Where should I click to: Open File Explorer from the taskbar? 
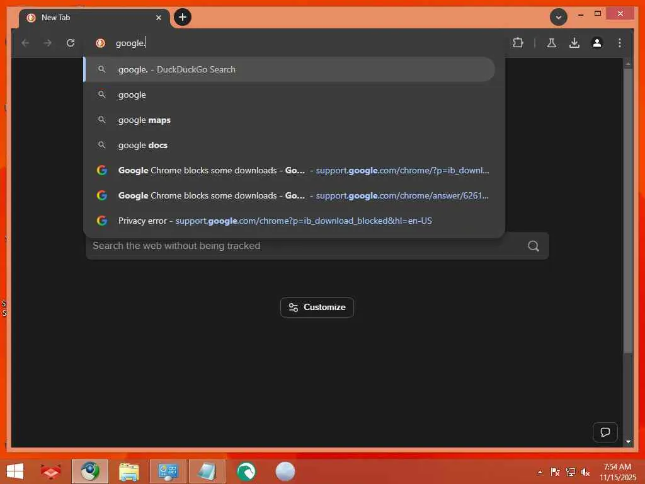click(128, 471)
